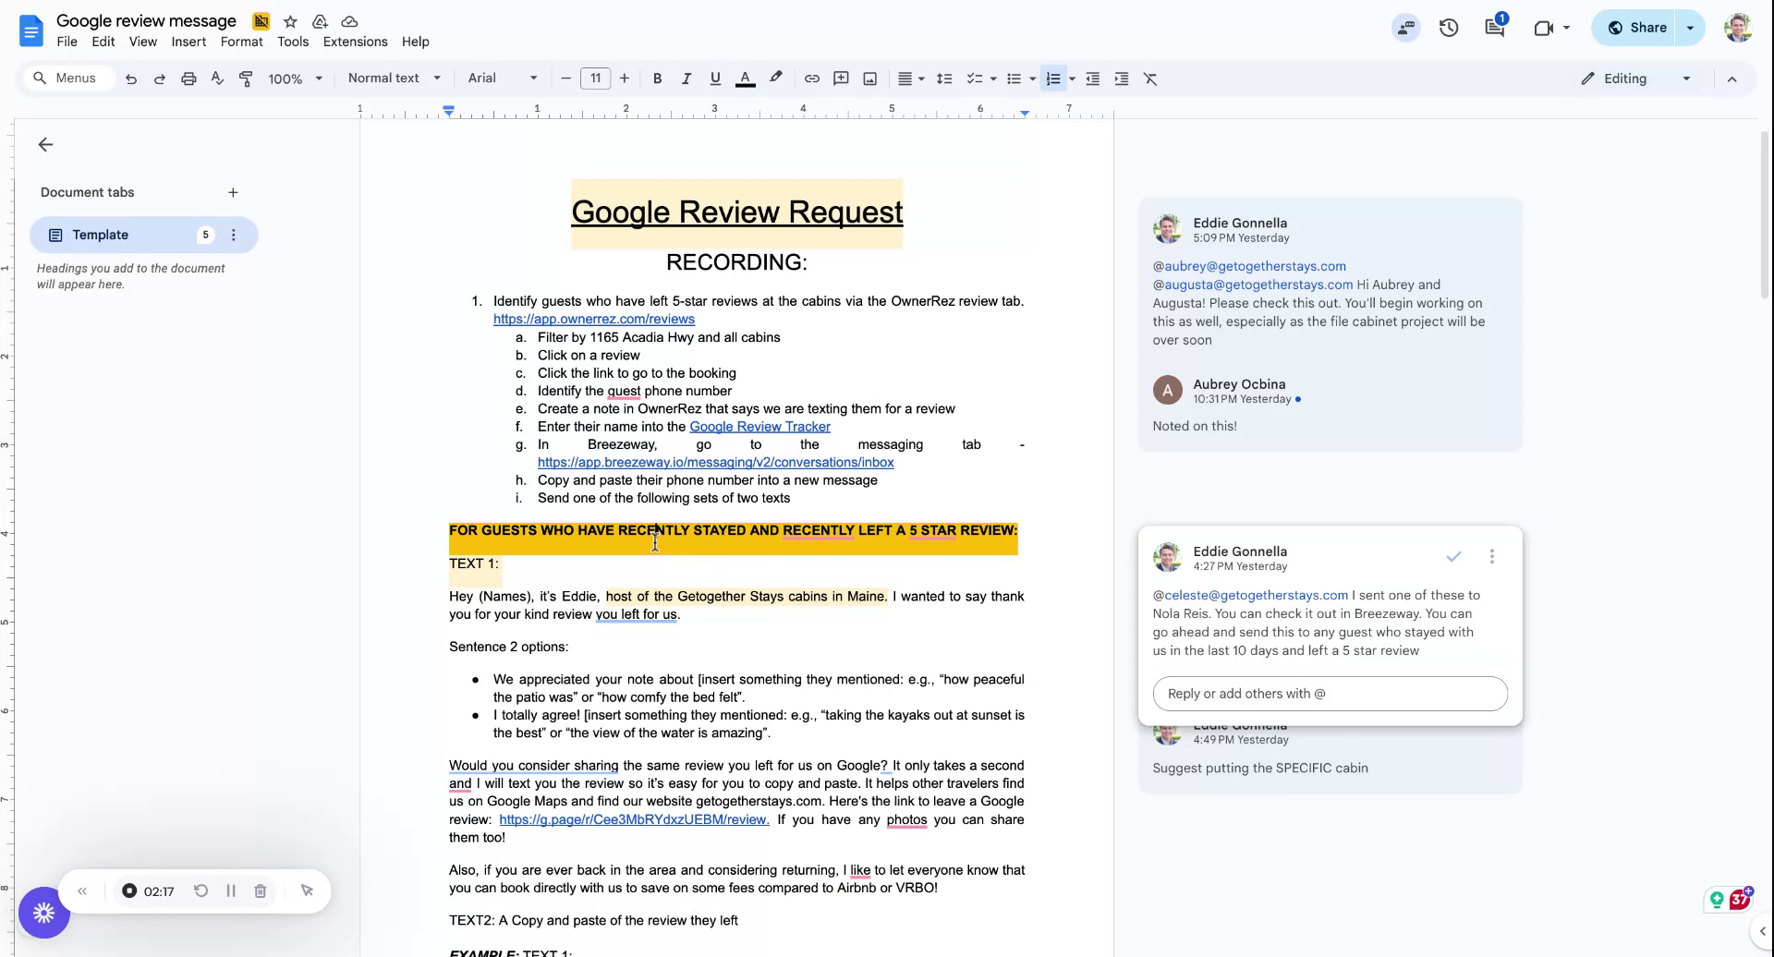This screenshot has width=1774, height=957.
Task: Star the Google review message document
Action: [x=290, y=21]
